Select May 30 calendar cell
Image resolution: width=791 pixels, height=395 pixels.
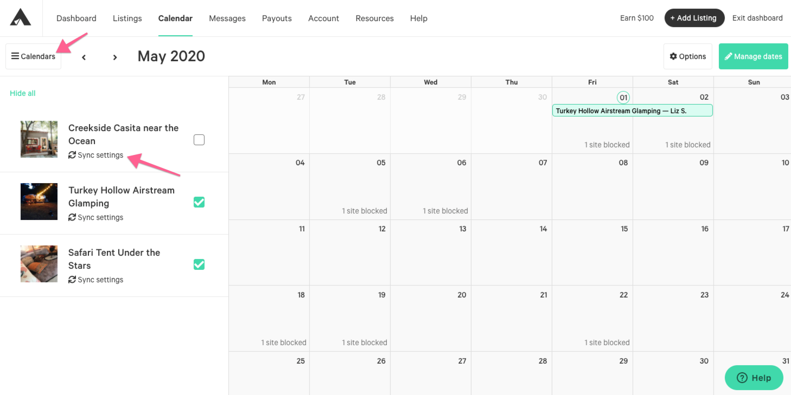tap(673, 373)
